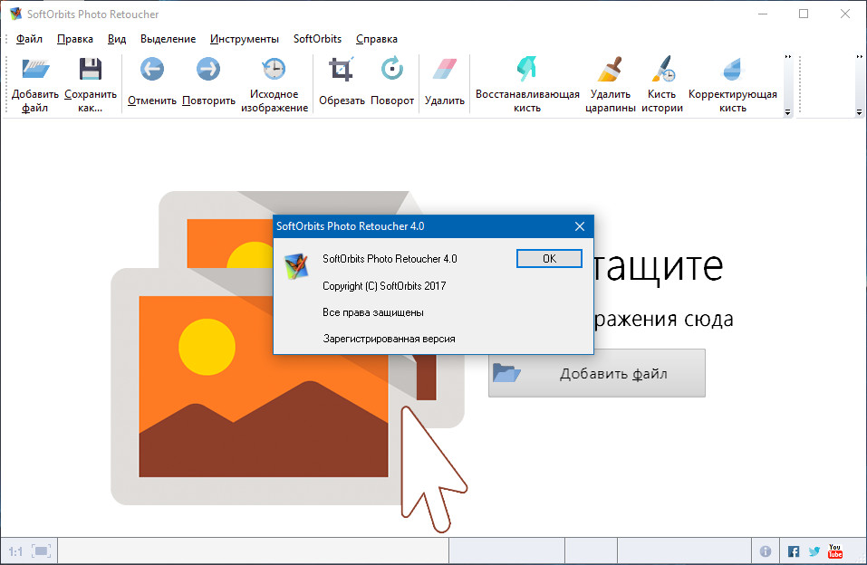
Task: Click the large Добавить файл button
Action: point(596,373)
